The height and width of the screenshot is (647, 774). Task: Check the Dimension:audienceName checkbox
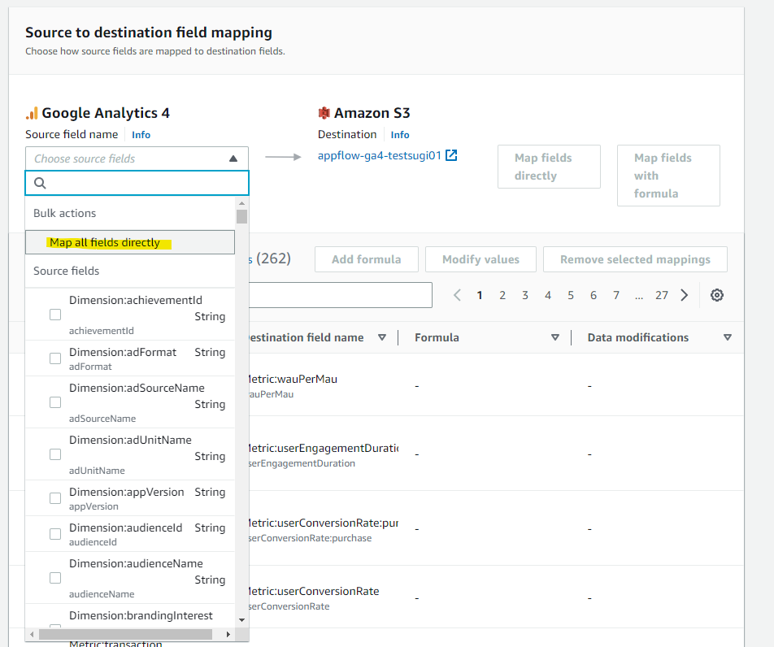pyautogui.click(x=55, y=578)
